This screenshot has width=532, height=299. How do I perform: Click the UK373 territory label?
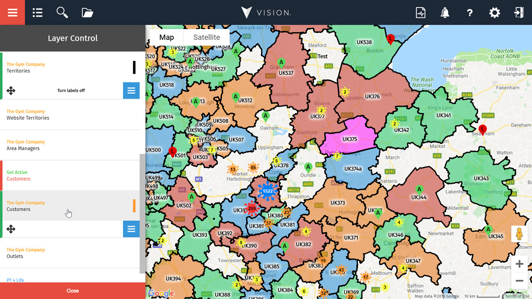pyautogui.click(x=338, y=203)
